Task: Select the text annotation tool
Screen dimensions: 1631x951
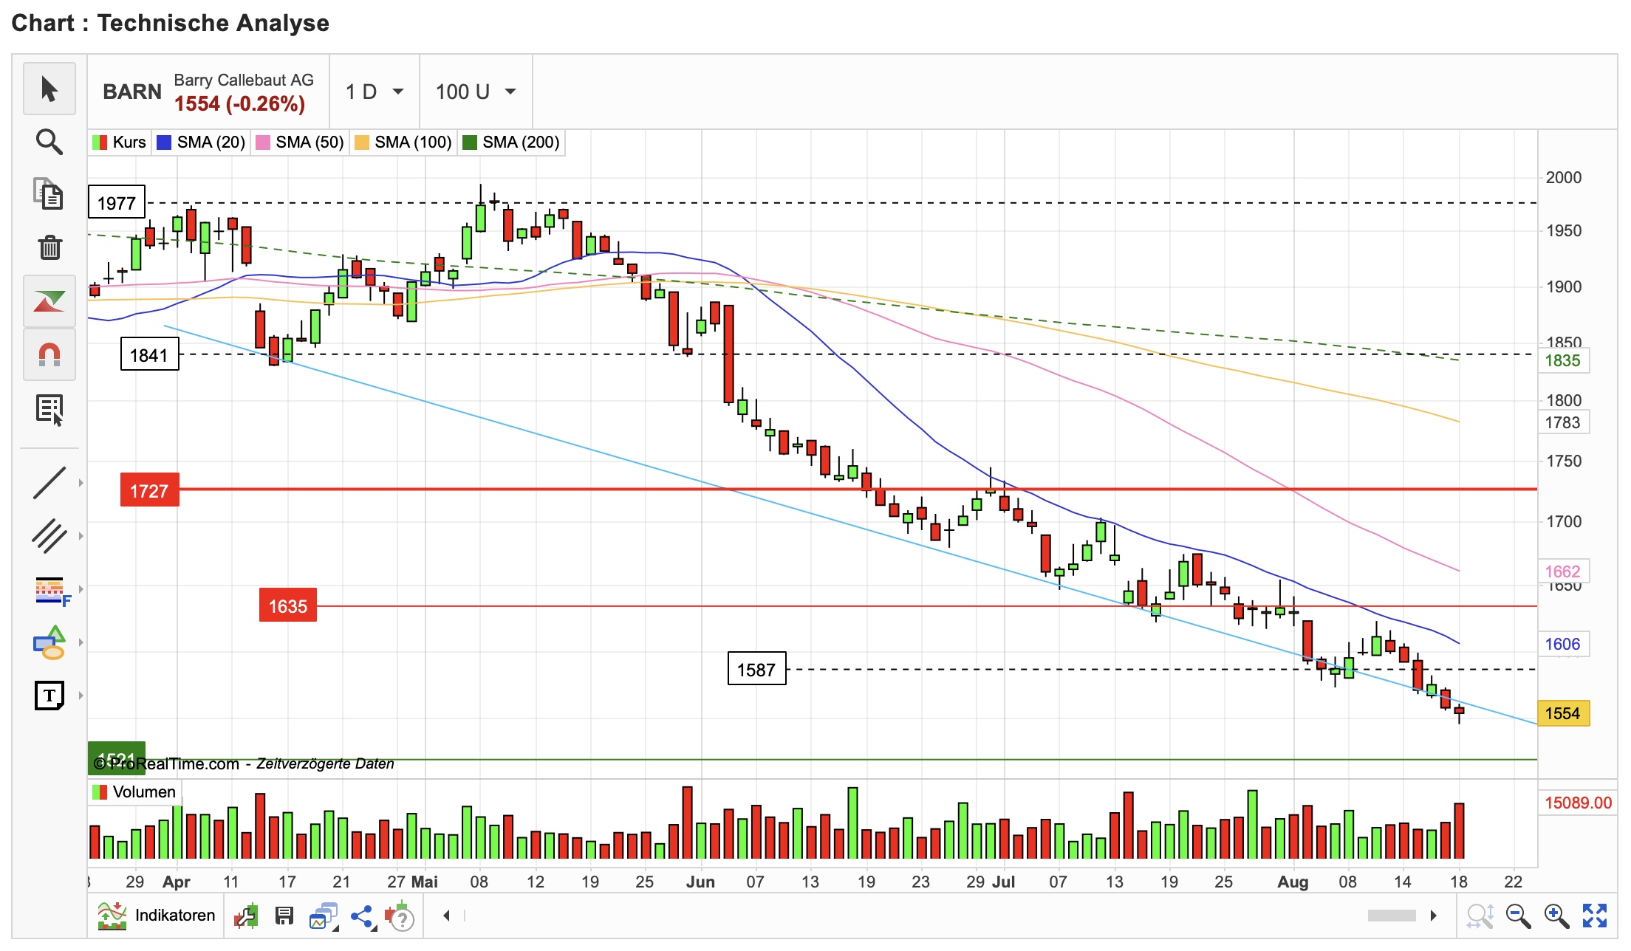Action: [49, 696]
